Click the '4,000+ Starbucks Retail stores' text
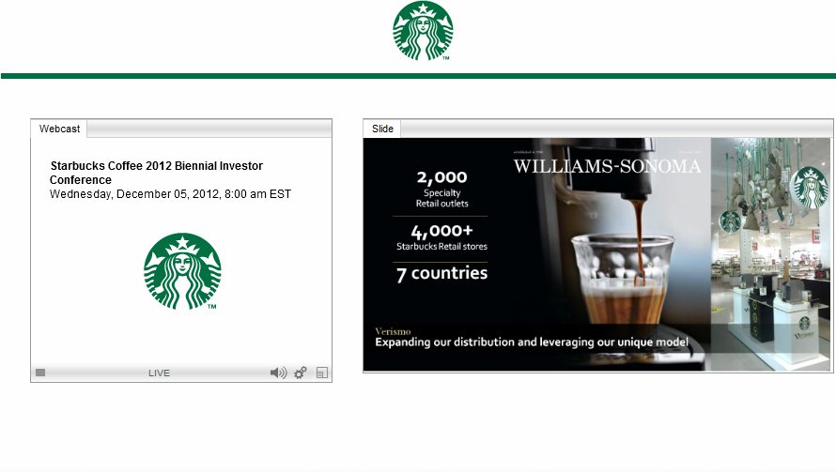 click(x=441, y=237)
